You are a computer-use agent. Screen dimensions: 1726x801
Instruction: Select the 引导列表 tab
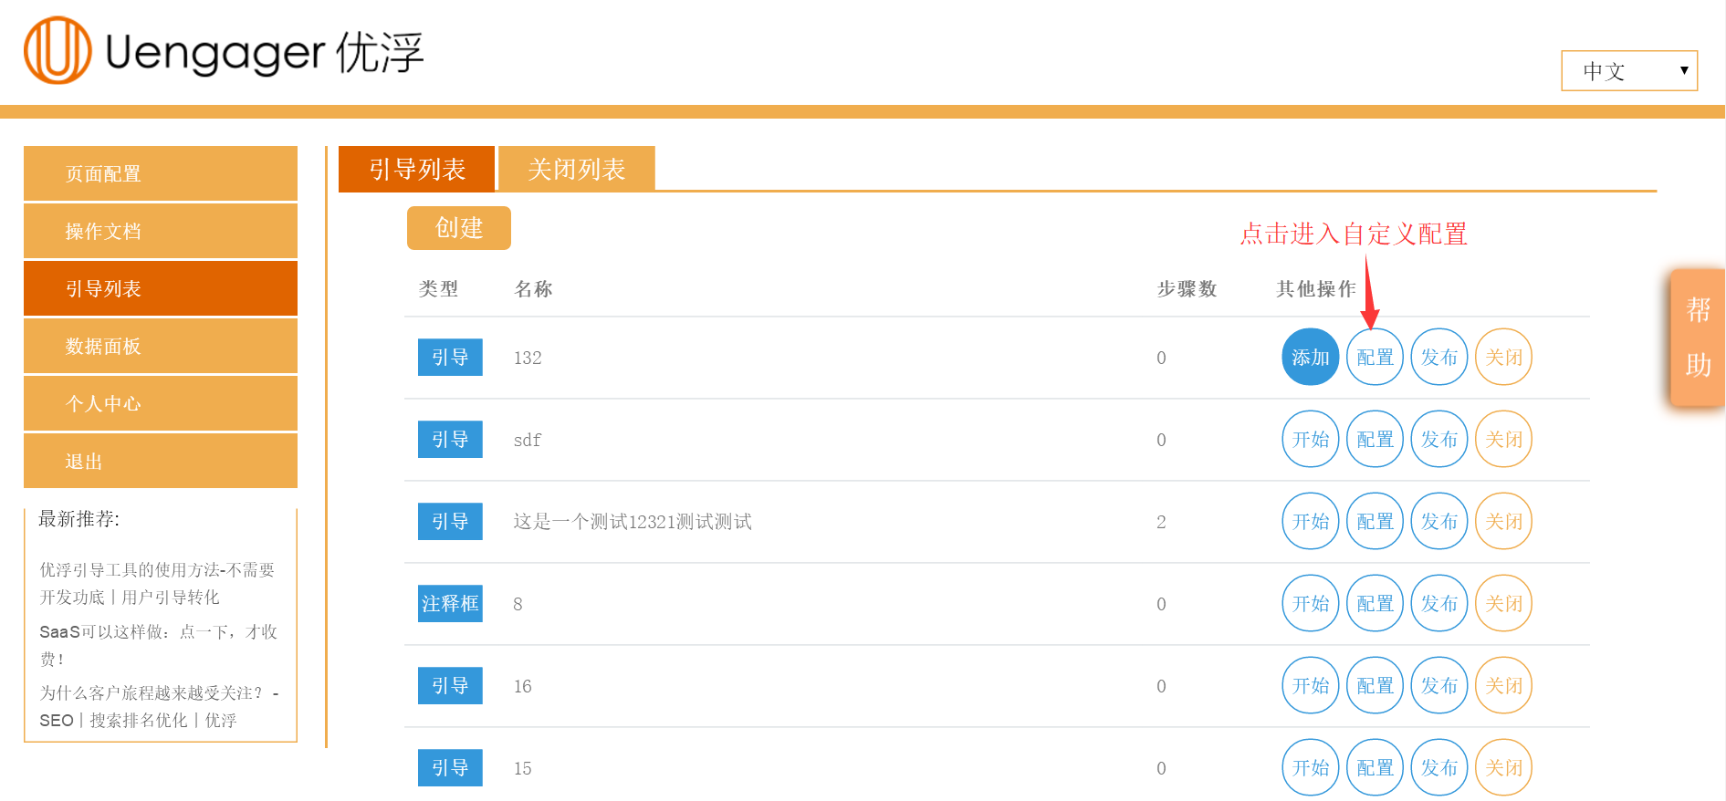(x=417, y=169)
